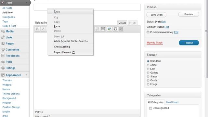This screenshot has height=117, width=208.
Task: Click the Save Draft button
Action: (x=156, y=15)
